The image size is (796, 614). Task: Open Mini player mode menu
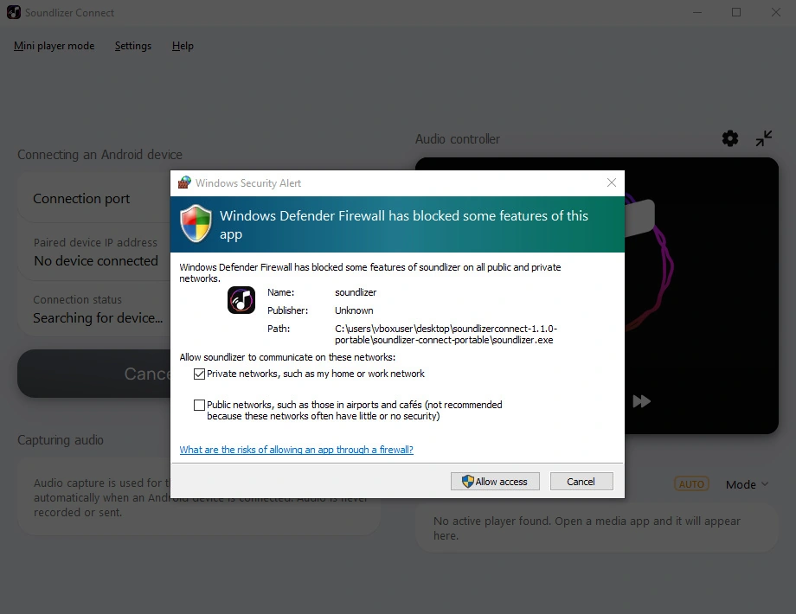pyautogui.click(x=54, y=46)
